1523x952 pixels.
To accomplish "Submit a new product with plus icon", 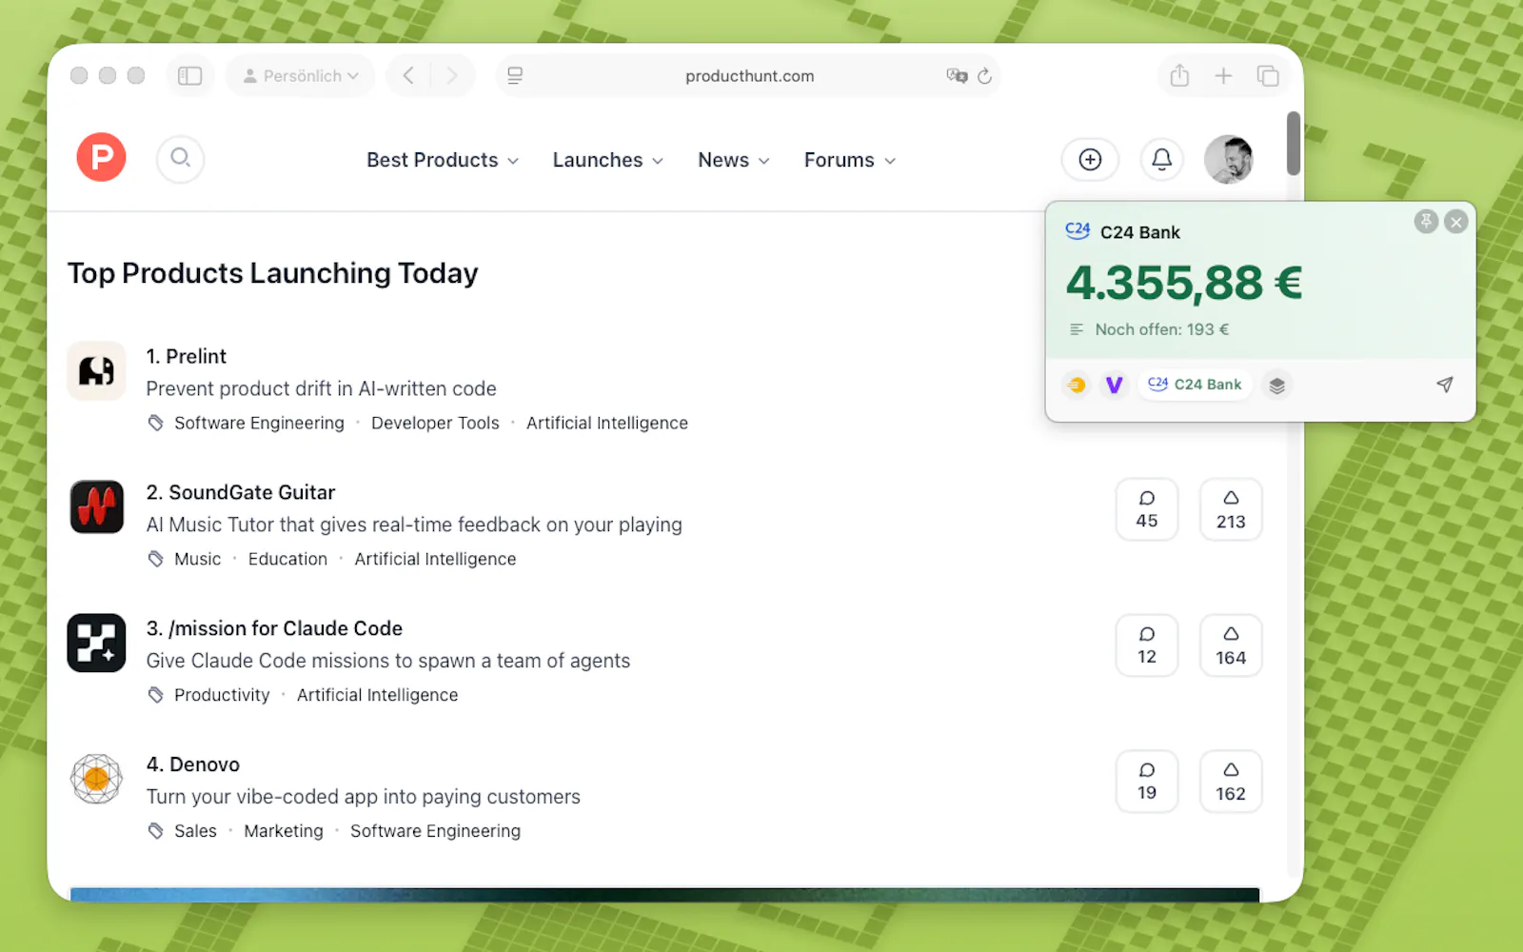I will click(1090, 159).
